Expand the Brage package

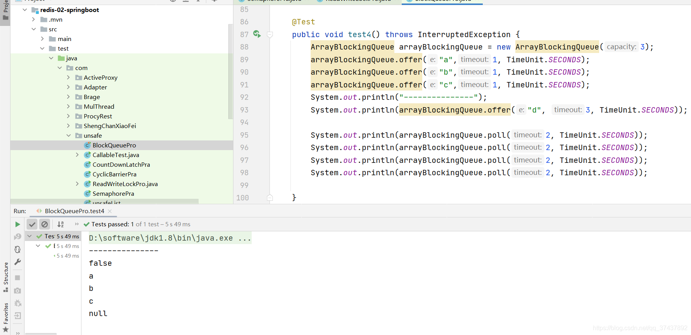click(69, 97)
